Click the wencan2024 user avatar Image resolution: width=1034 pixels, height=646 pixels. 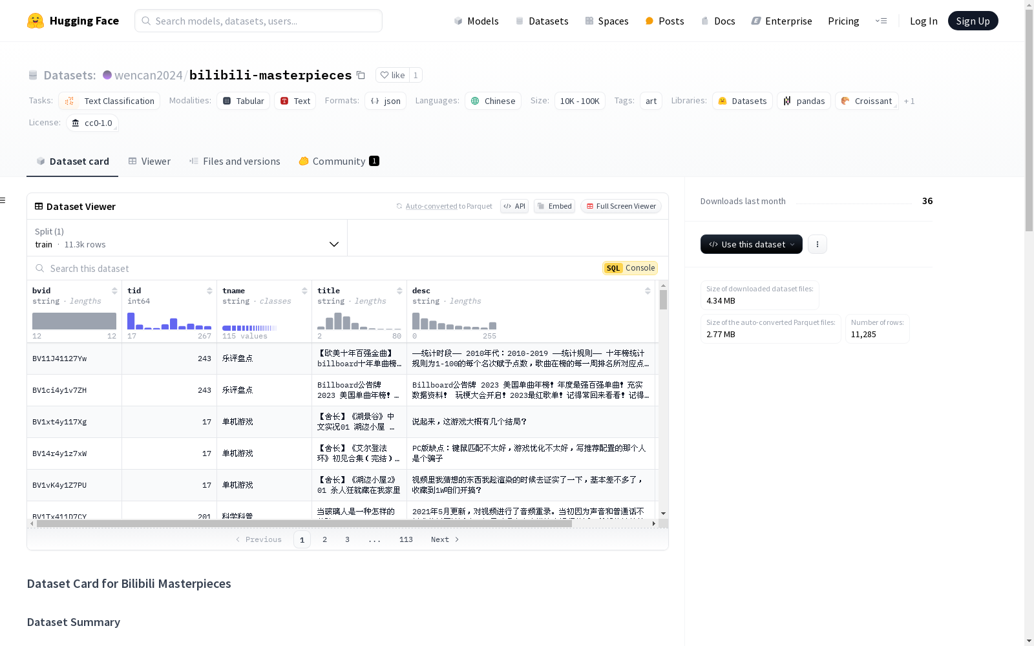coord(107,75)
